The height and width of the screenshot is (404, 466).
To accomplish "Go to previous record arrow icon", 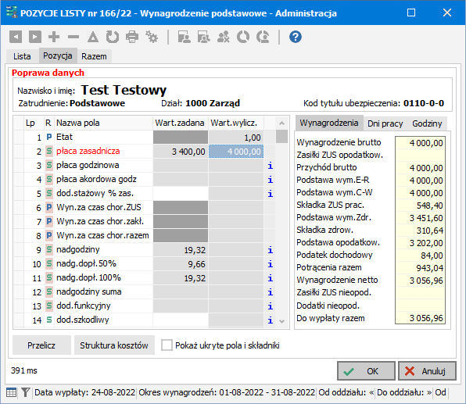I will [x=16, y=38].
